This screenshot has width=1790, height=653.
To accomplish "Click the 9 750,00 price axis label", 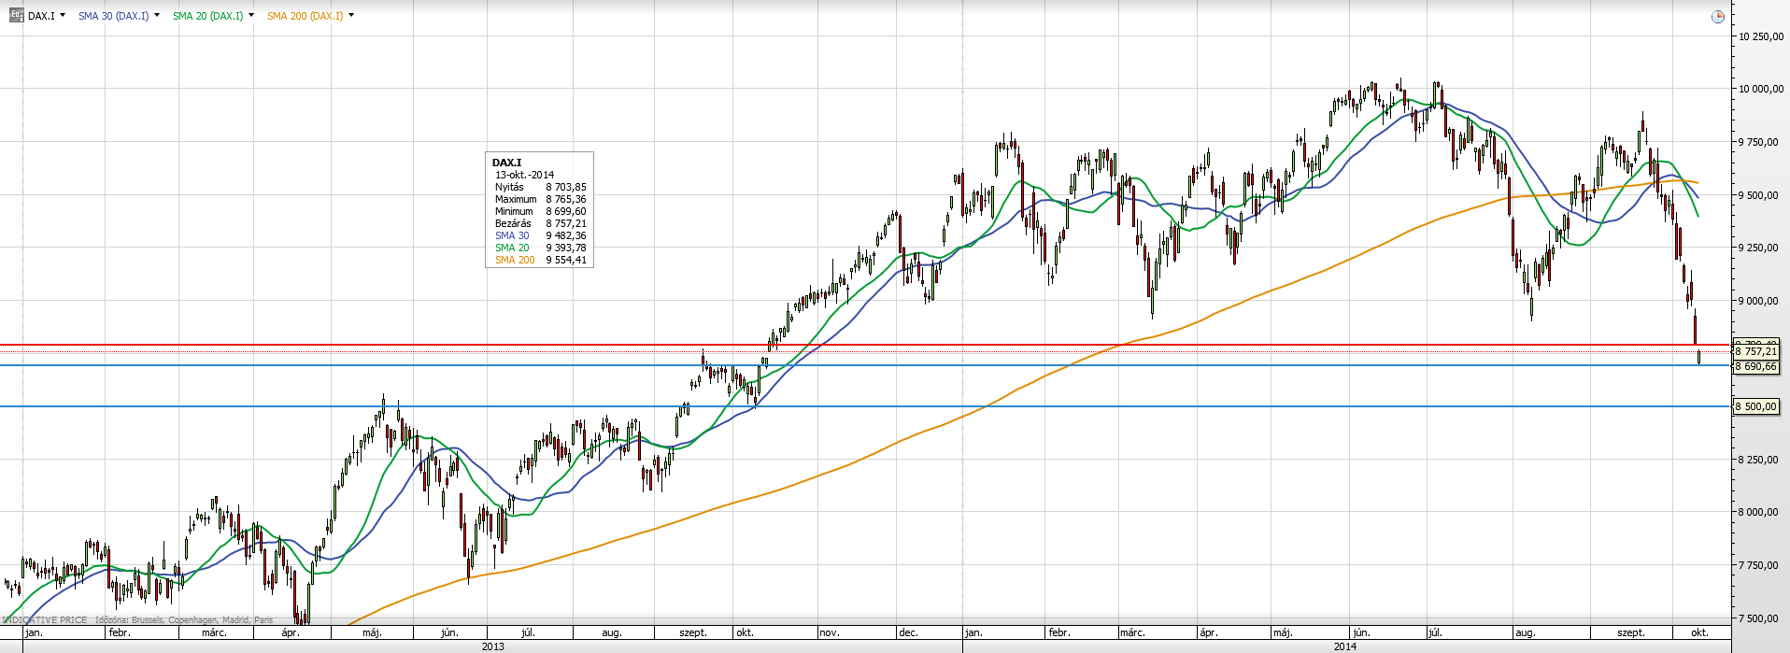I will coord(1760,142).
